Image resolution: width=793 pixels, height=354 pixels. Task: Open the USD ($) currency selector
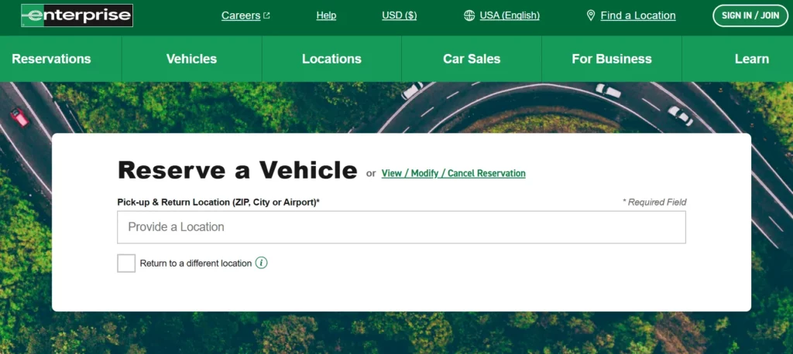(x=399, y=15)
